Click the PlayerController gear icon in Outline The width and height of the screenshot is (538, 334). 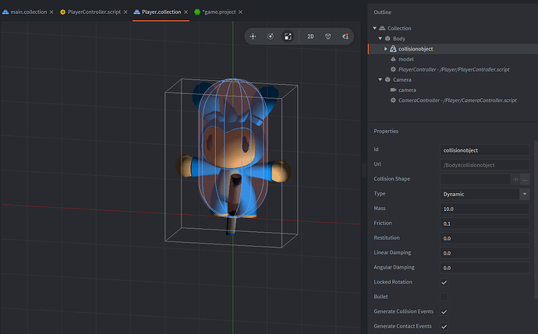coord(393,69)
